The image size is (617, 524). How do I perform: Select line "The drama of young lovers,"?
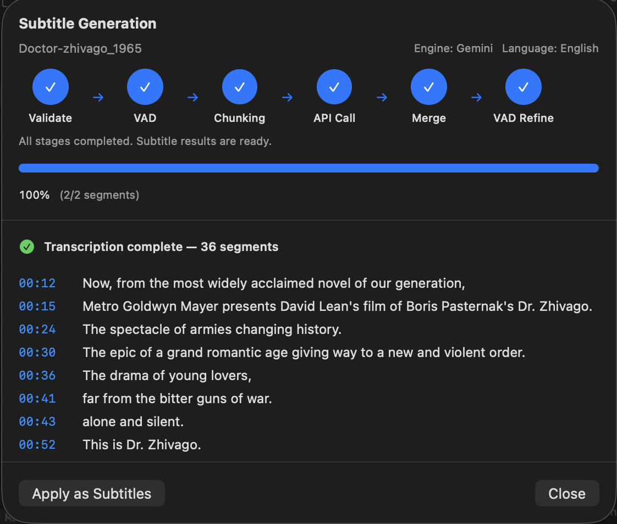[x=167, y=375]
